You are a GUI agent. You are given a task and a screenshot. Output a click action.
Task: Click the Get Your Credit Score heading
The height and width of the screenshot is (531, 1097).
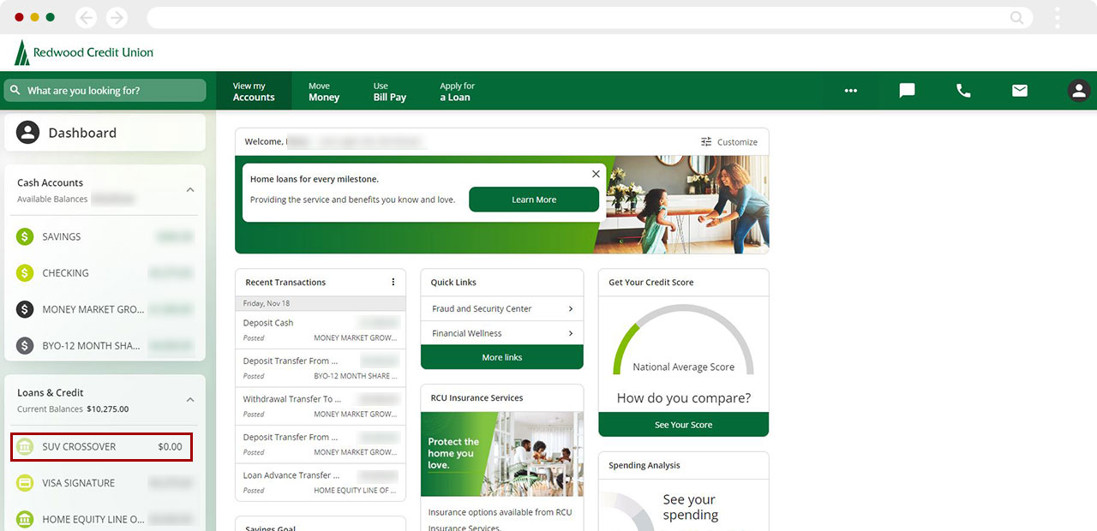tap(651, 282)
